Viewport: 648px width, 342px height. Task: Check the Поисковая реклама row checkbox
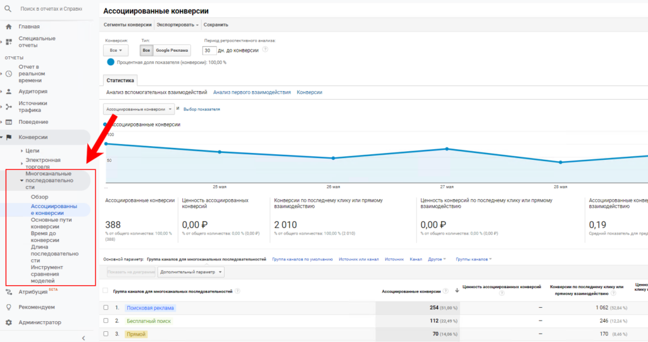coord(106,308)
